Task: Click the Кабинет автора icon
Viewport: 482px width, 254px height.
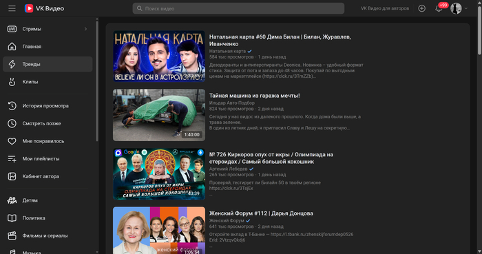Action: (12, 176)
